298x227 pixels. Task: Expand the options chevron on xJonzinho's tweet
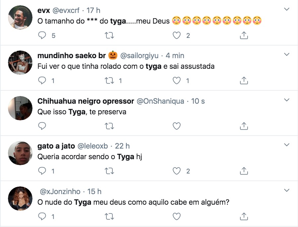[x=286, y=190]
